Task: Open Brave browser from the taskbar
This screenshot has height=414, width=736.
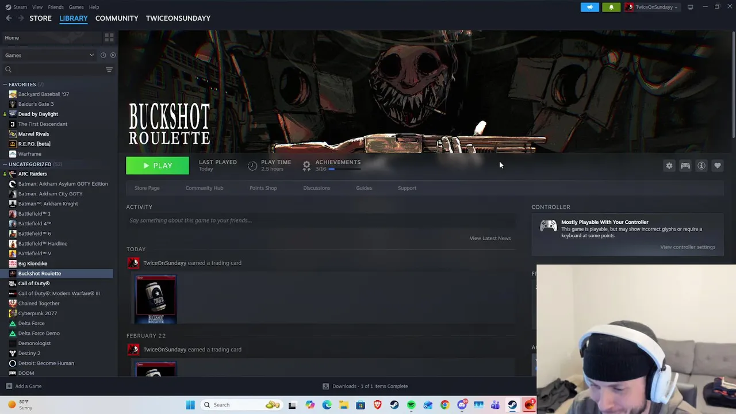Action: coord(377,405)
